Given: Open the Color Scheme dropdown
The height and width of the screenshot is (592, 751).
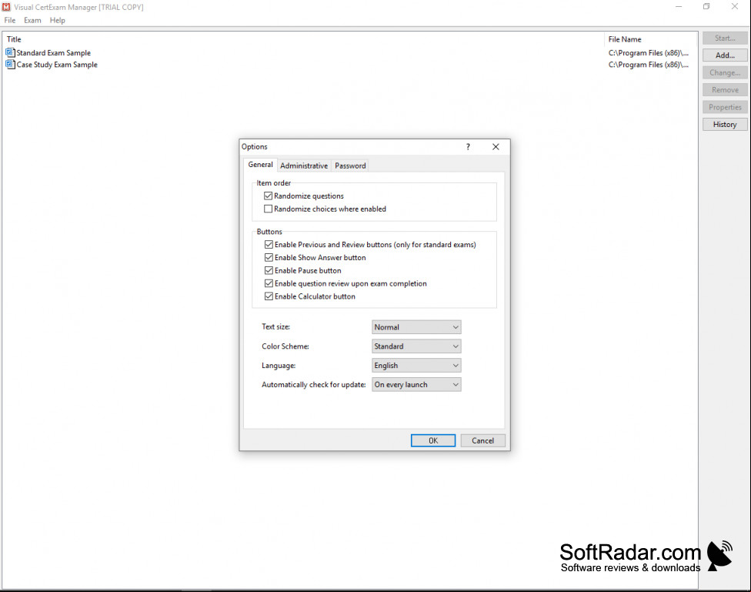Looking at the screenshot, I should point(416,346).
